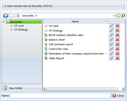The width and height of the screenshot is (127, 101).
Task: Collapse the Favourites tree node
Action: click(x=4, y=22)
